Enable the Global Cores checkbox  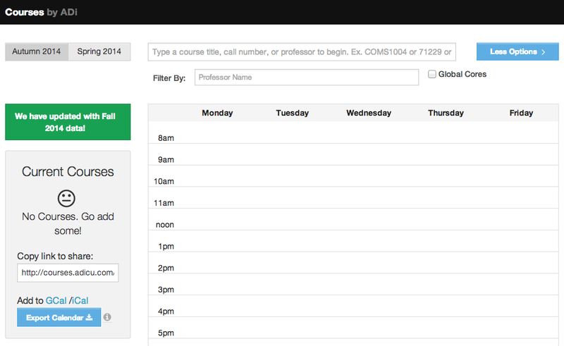[x=432, y=75]
